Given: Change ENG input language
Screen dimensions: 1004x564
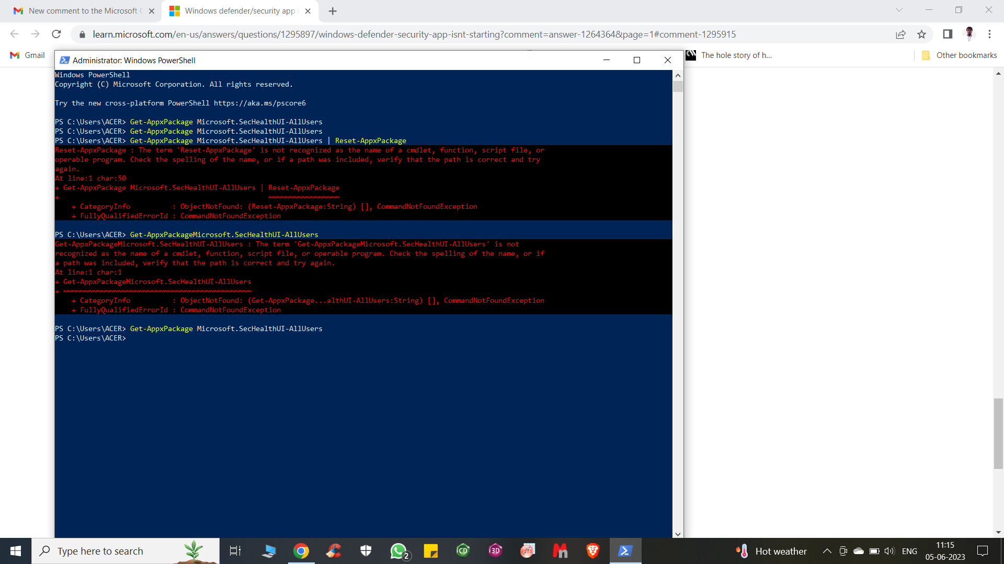Looking at the screenshot, I should tap(909, 551).
